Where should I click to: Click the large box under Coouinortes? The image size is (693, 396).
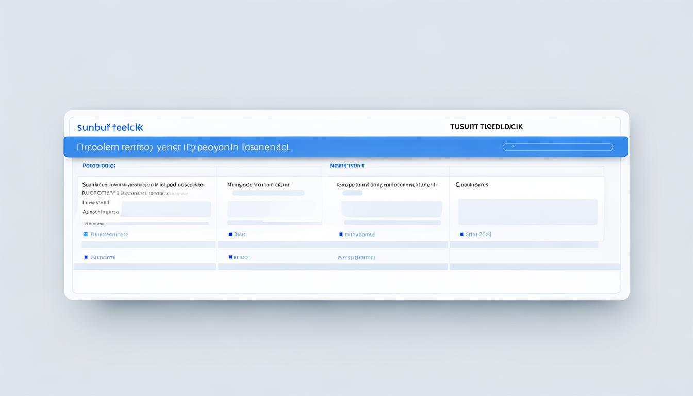coord(527,211)
